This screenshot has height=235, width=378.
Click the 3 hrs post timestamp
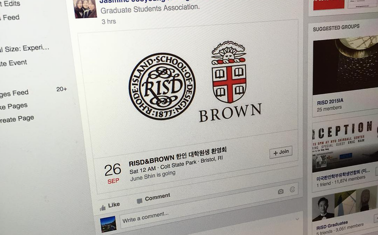[x=109, y=22]
